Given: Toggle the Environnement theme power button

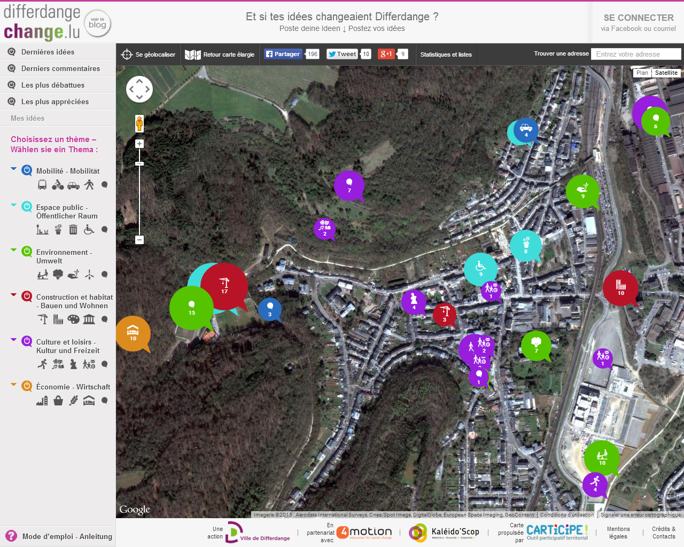Looking at the screenshot, I should click(x=27, y=252).
